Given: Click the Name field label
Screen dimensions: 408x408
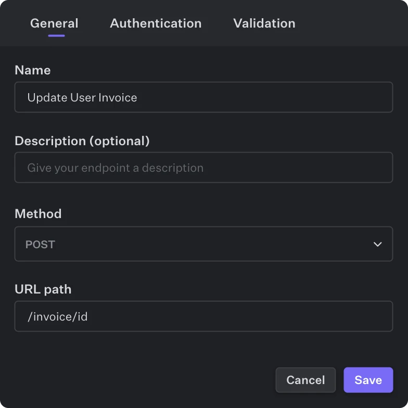Looking at the screenshot, I should (x=33, y=70).
